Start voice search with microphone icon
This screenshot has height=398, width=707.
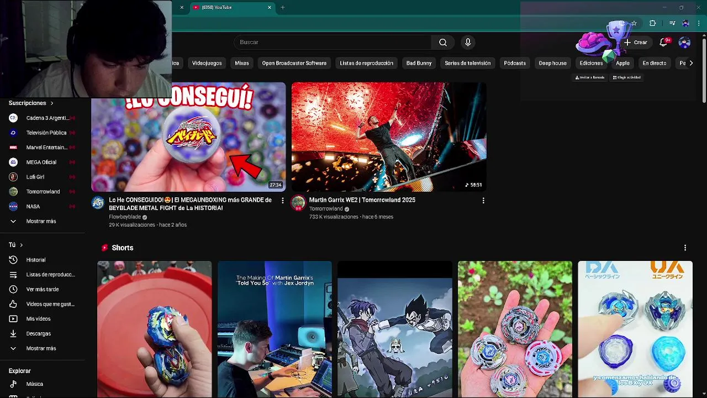point(468,43)
